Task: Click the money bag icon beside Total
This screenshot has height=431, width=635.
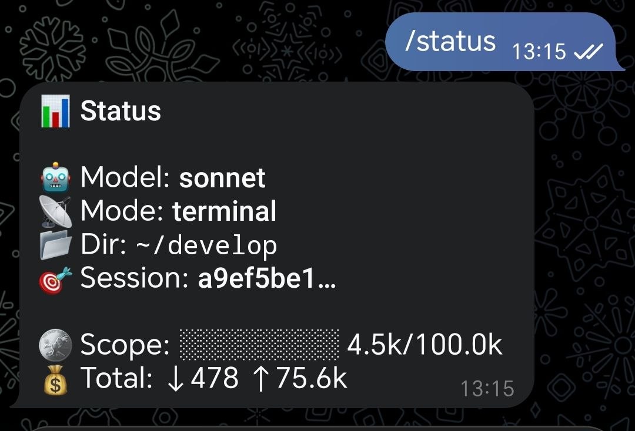Action: point(56,381)
